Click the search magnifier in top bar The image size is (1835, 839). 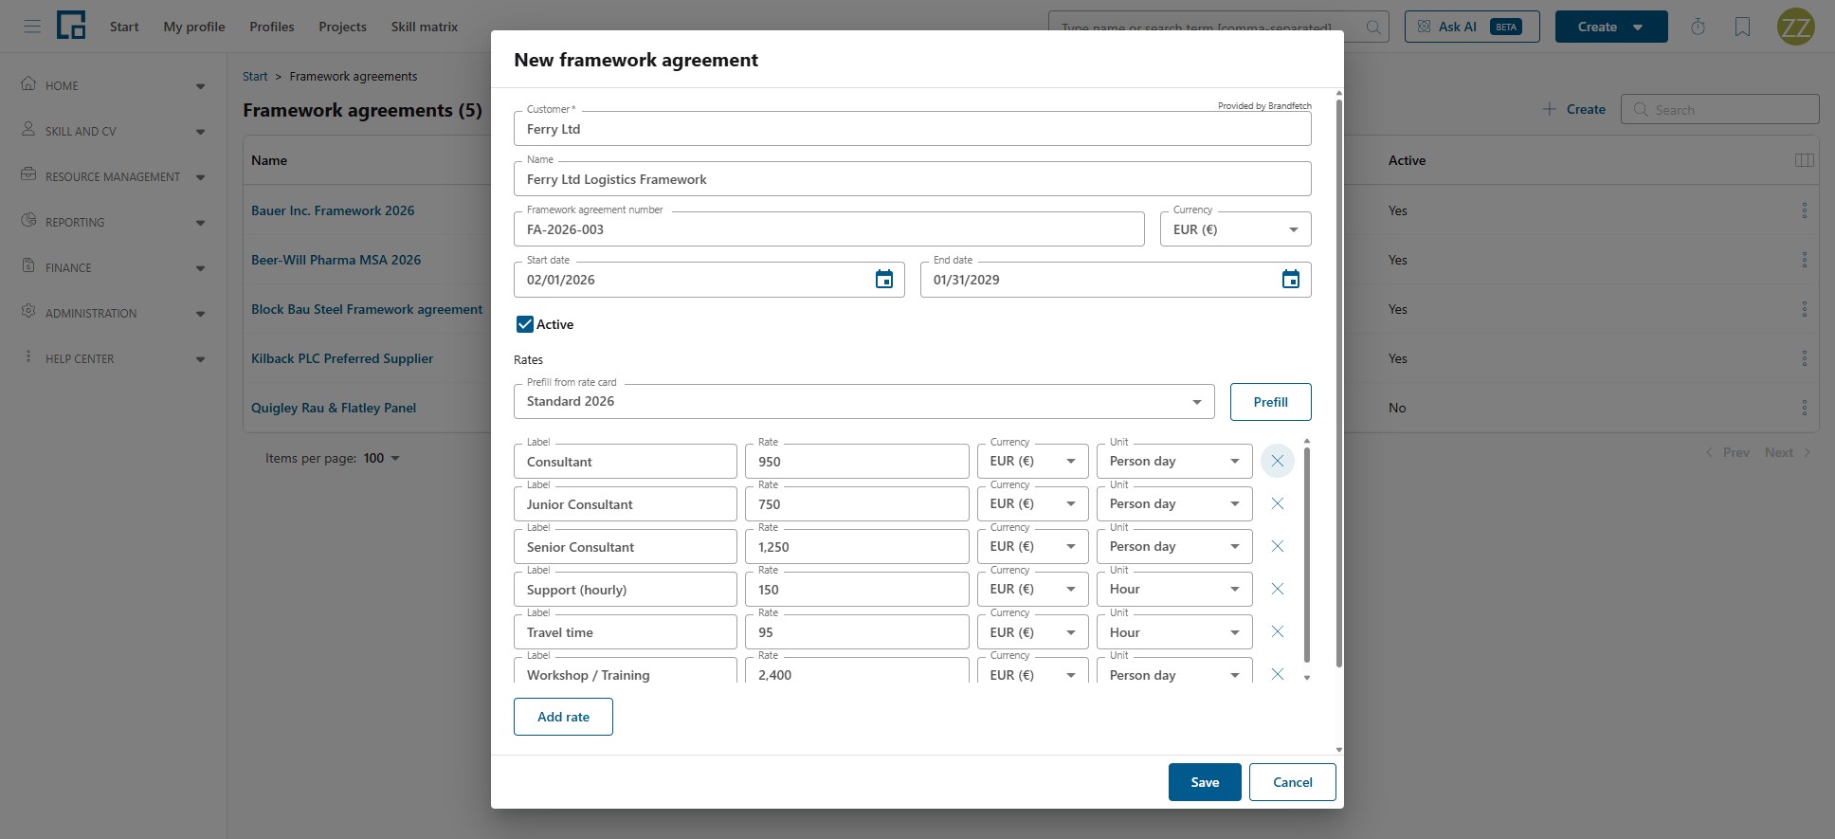point(1372,27)
